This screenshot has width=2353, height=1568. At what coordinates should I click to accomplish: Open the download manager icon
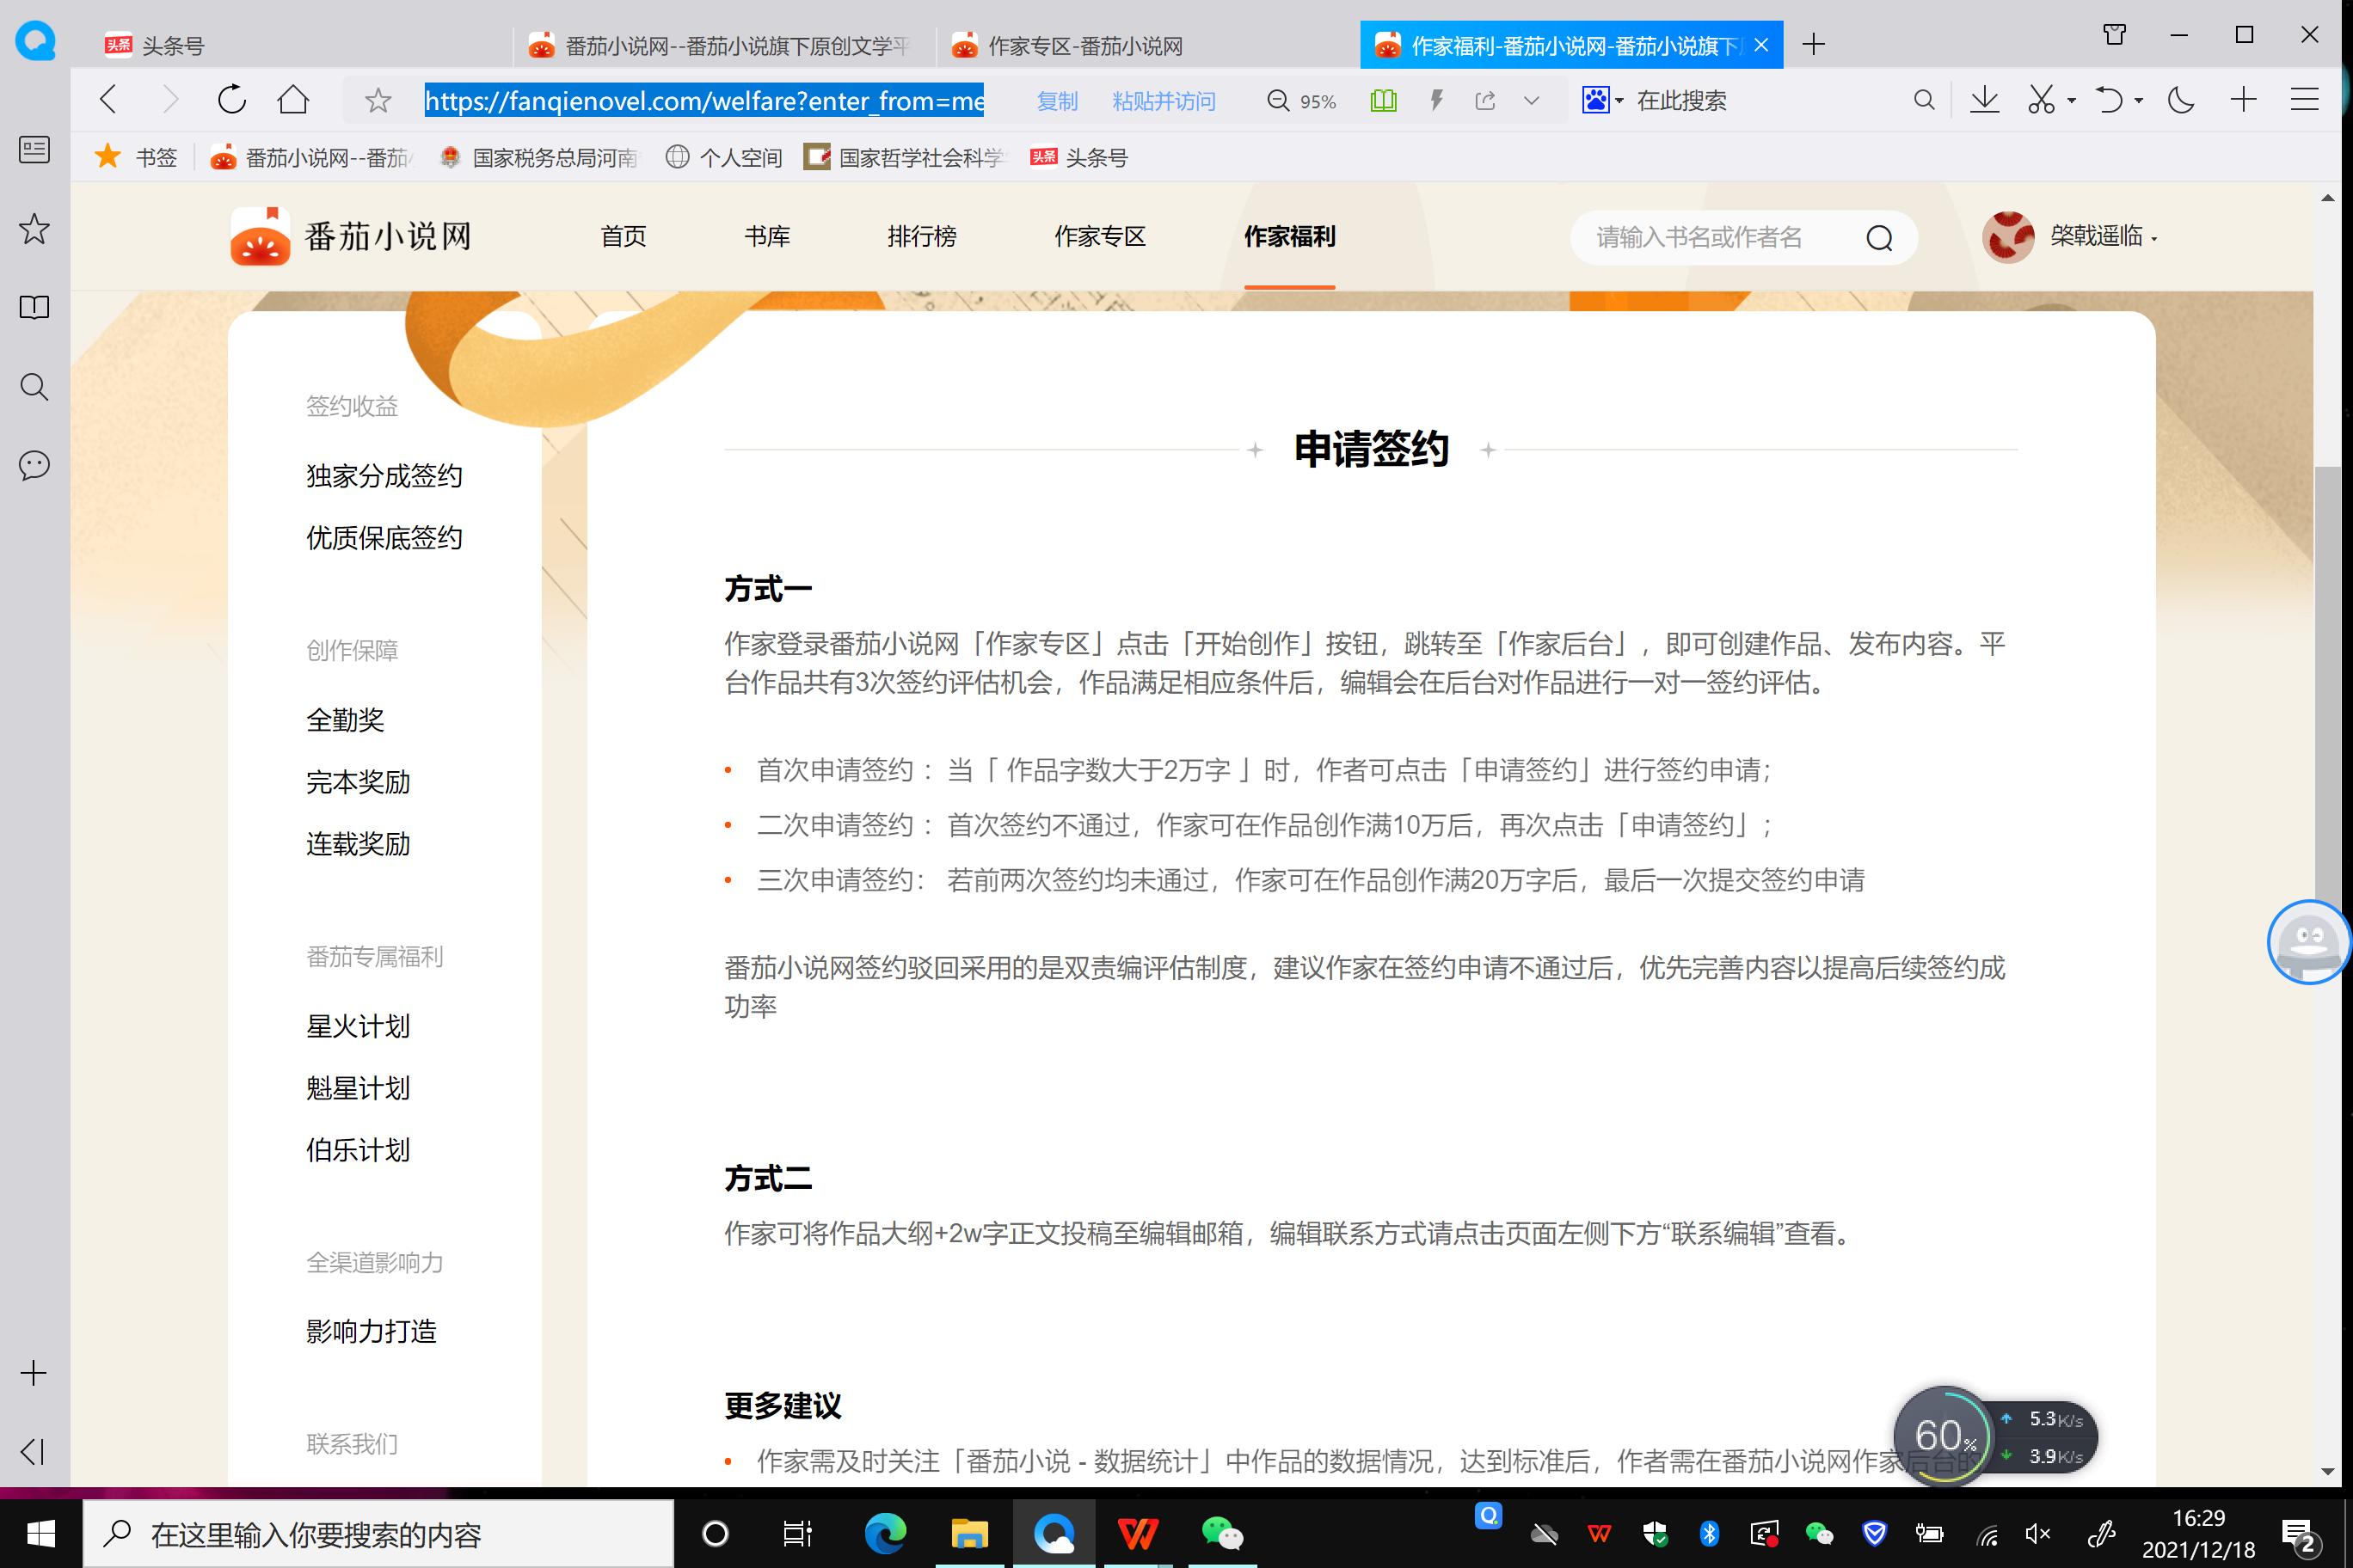pyautogui.click(x=1985, y=100)
